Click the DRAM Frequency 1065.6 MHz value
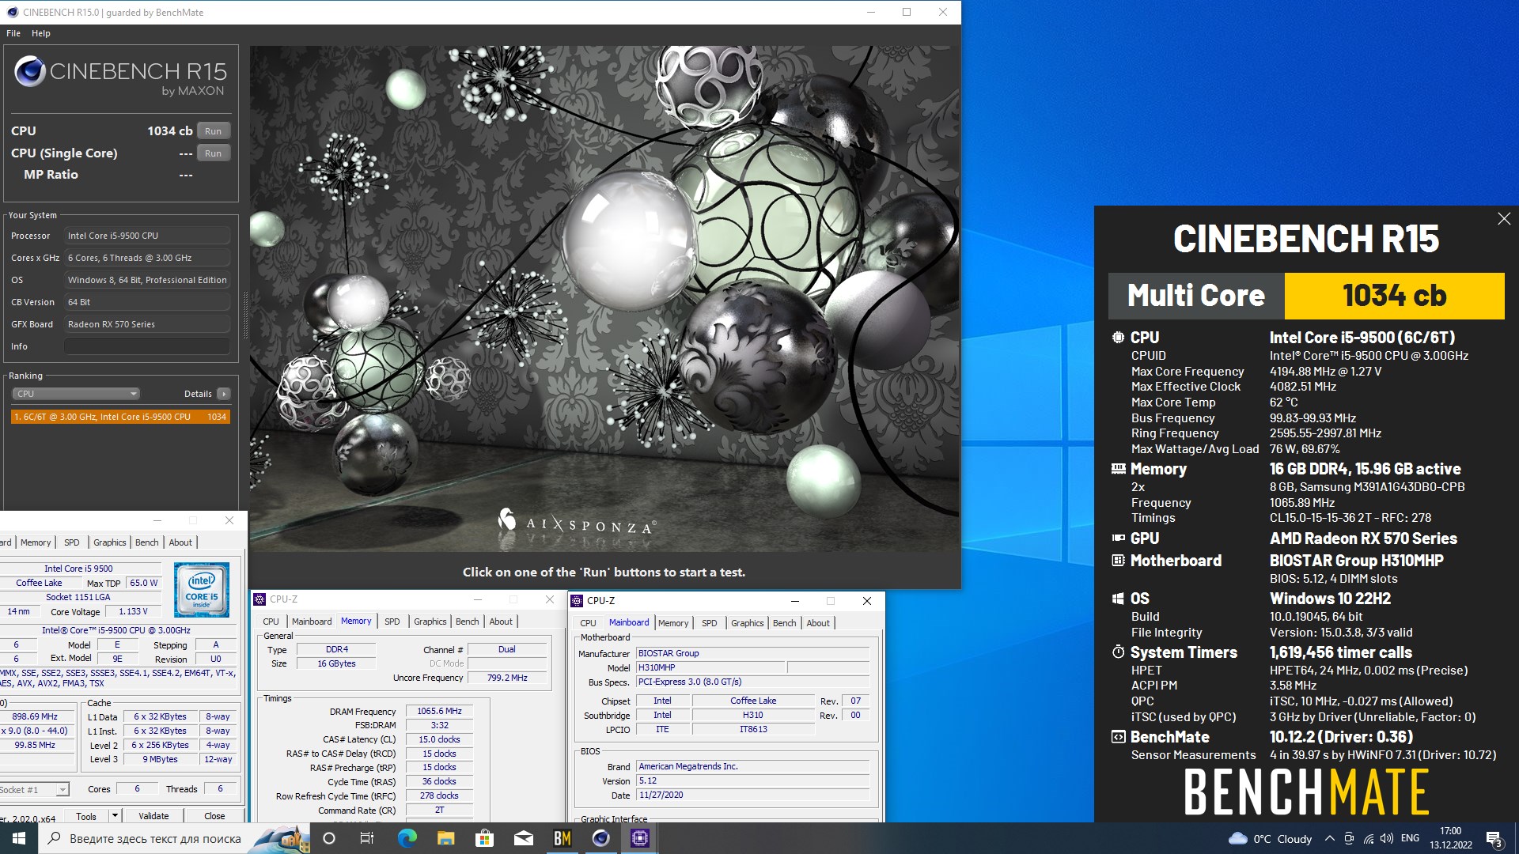 [439, 711]
